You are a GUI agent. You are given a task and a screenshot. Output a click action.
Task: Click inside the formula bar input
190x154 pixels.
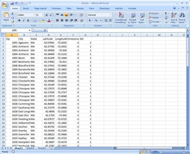click(117, 30)
